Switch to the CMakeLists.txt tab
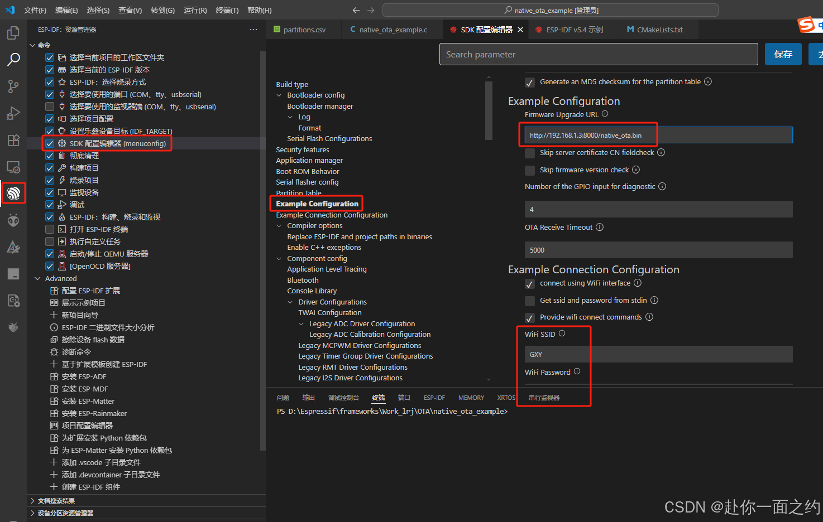 [659, 30]
